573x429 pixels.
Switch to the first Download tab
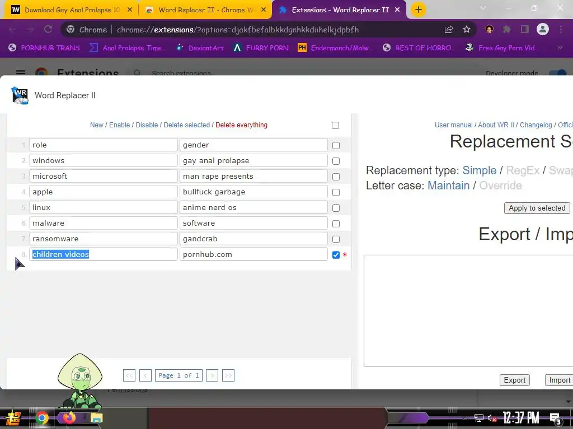click(x=71, y=10)
